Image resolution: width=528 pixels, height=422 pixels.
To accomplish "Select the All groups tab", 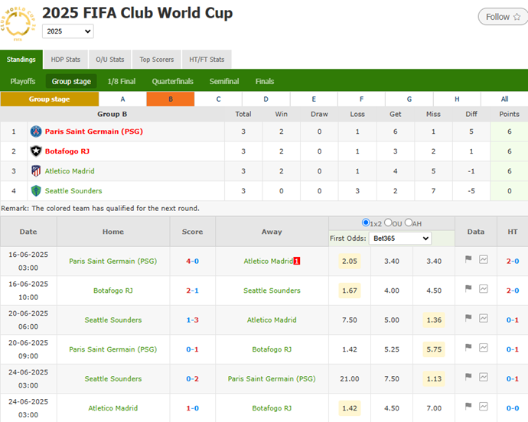I will [504, 99].
